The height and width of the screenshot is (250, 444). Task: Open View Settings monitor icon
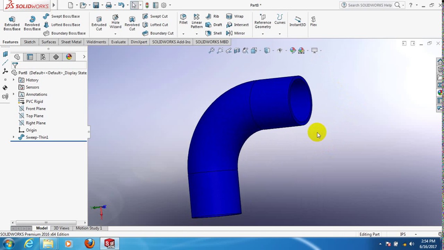[314, 51]
